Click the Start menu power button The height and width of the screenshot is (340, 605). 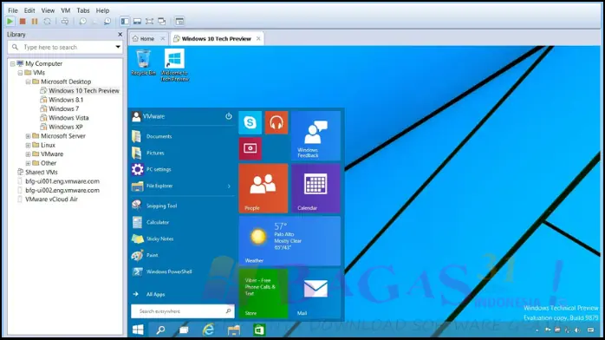tap(229, 116)
